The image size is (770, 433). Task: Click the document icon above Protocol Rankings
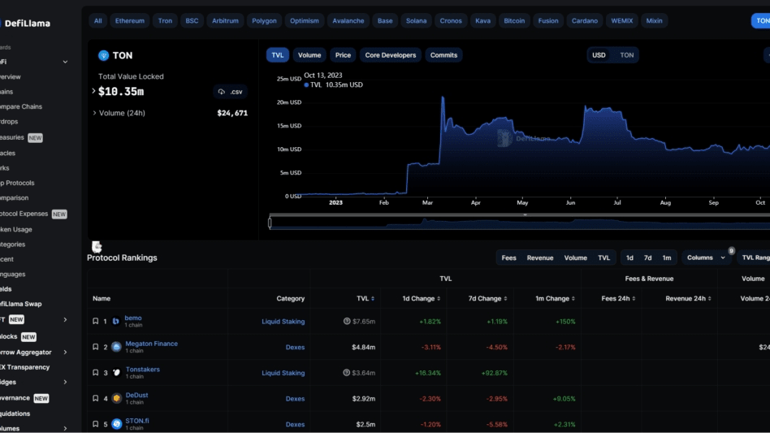click(x=97, y=246)
